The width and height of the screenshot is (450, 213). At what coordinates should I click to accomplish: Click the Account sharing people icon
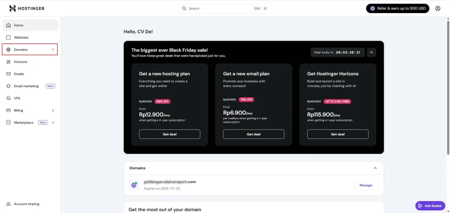tap(8, 204)
